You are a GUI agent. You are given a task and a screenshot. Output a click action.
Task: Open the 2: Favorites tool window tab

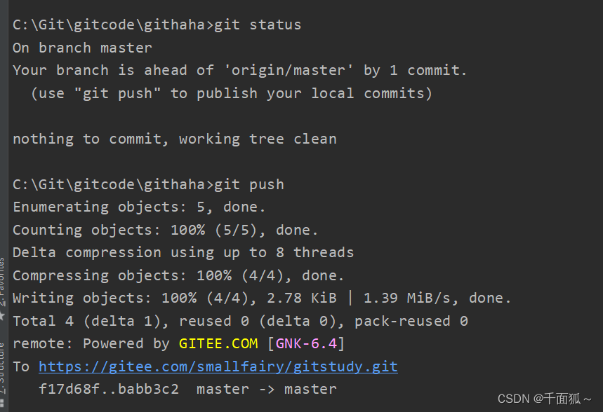click(x=2, y=282)
